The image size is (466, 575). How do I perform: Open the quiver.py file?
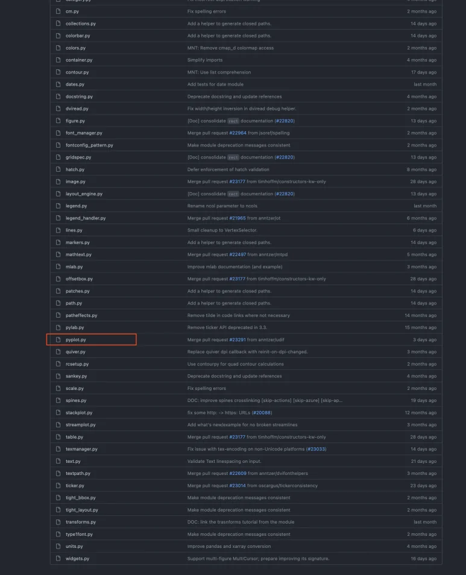pos(75,352)
